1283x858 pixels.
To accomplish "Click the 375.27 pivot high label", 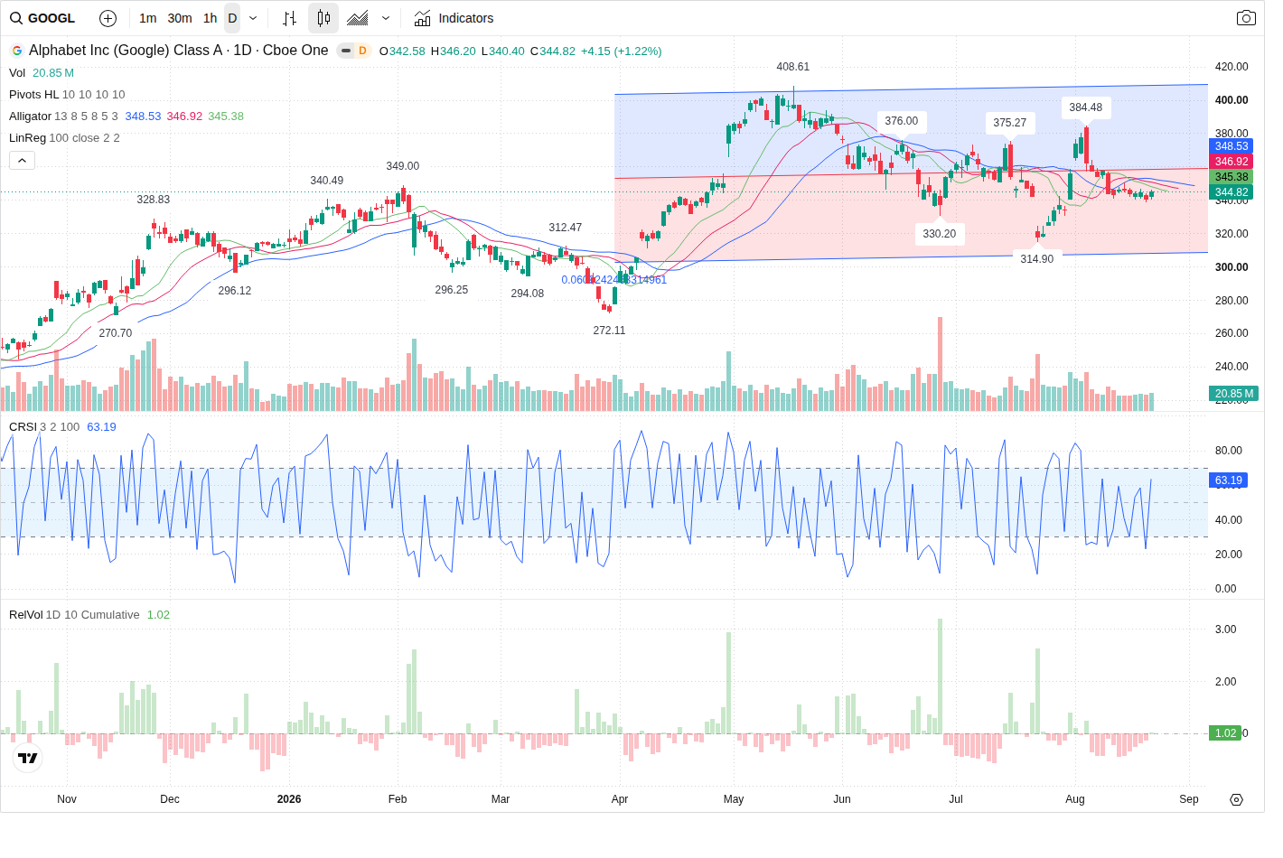I will tap(1010, 123).
